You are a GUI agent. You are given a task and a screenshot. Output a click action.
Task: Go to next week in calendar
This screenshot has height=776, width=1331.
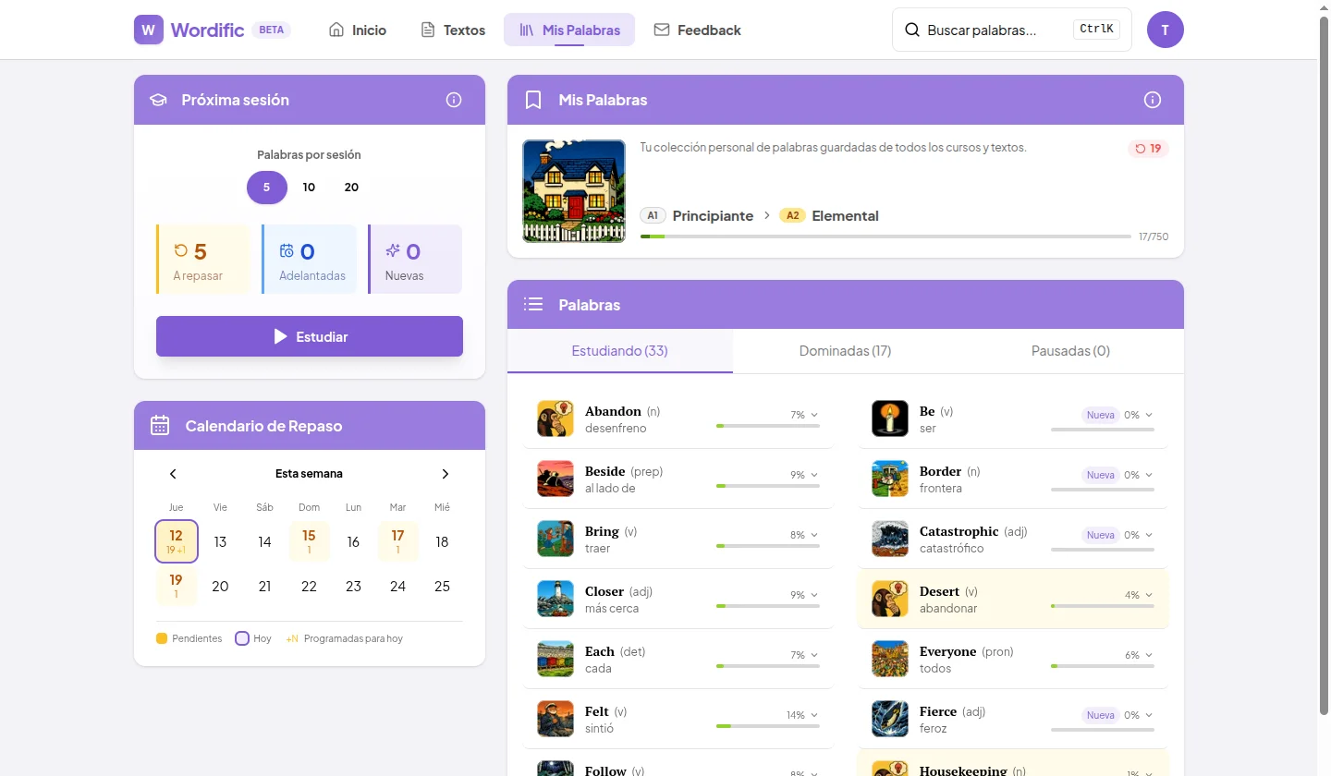tap(445, 474)
